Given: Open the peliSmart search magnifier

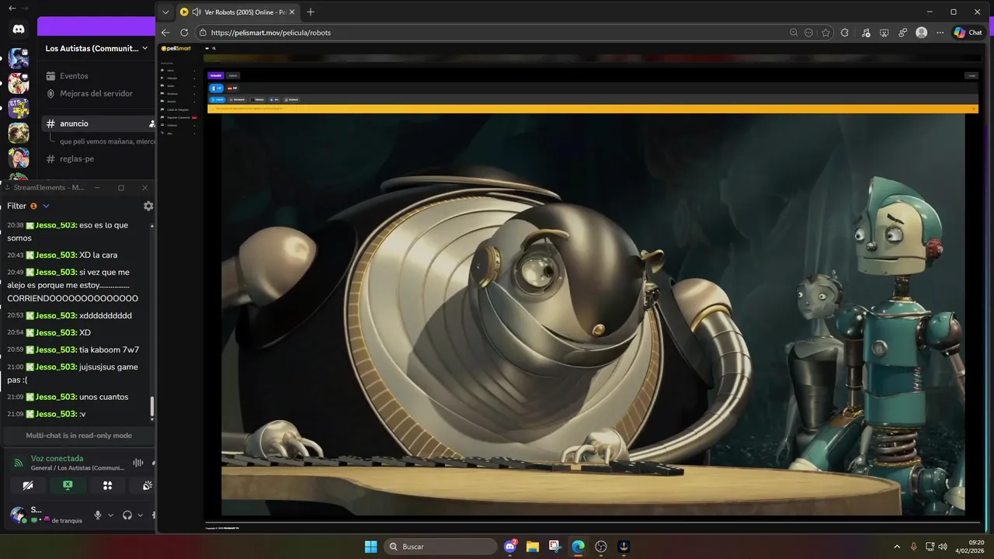Looking at the screenshot, I should pyautogui.click(x=214, y=48).
